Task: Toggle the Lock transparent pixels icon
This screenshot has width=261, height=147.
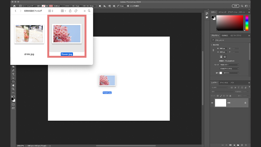Action: click(217, 96)
